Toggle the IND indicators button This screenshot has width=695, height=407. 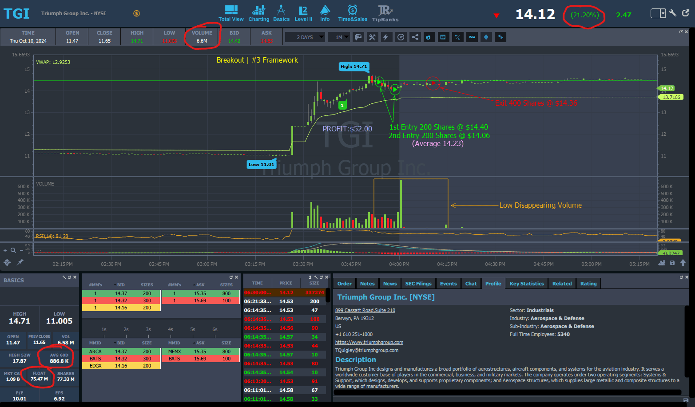[472, 37]
